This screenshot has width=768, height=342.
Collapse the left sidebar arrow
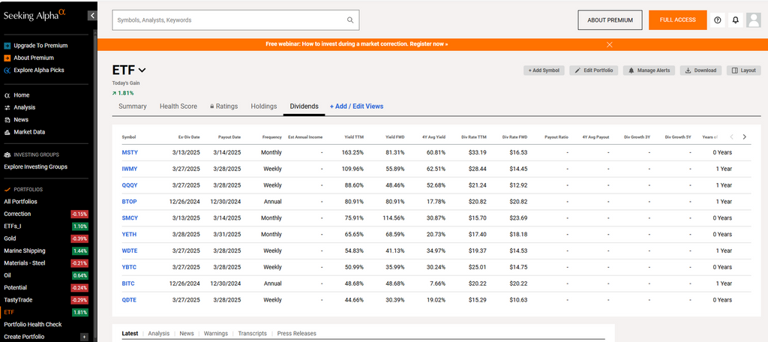92,15
